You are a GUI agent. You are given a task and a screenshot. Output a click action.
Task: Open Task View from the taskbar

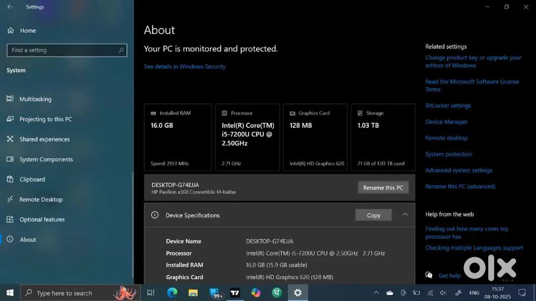point(151,293)
